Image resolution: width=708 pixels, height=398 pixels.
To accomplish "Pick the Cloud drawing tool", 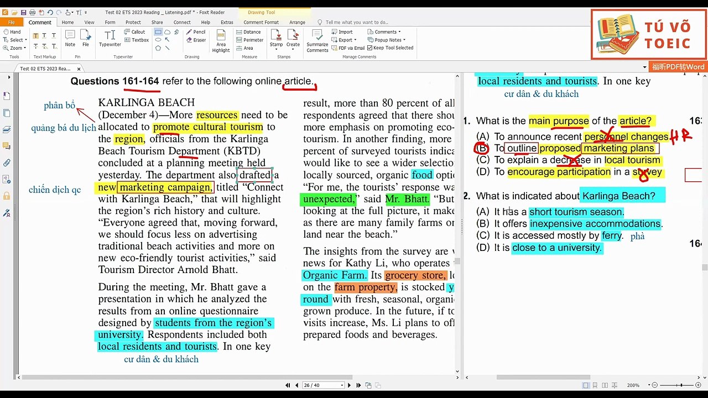I will coord(167,32).
